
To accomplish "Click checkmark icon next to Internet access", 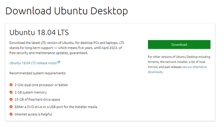I will tap(11, 114).
